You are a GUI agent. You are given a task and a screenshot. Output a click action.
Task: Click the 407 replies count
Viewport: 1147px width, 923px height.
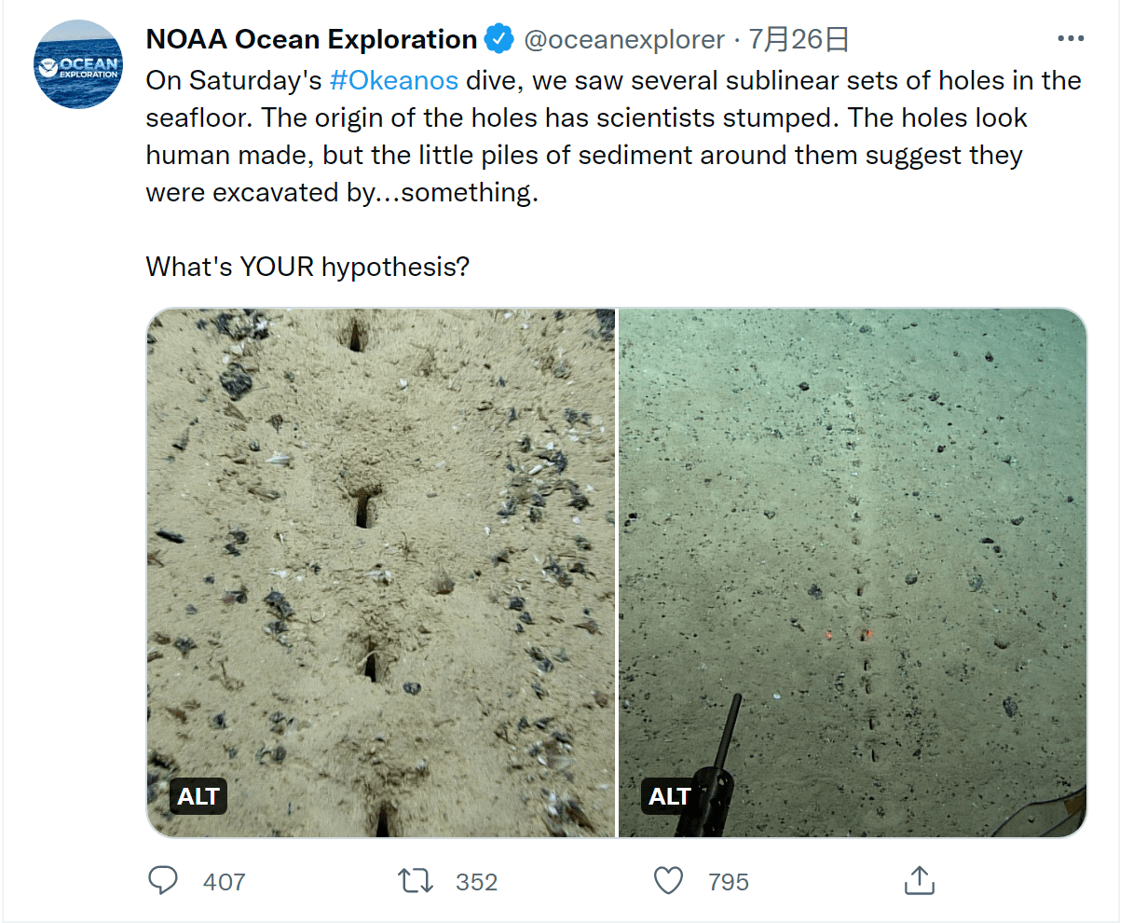224,882
